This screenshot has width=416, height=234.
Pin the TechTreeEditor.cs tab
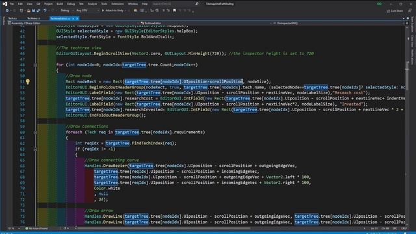coord(73,19)
